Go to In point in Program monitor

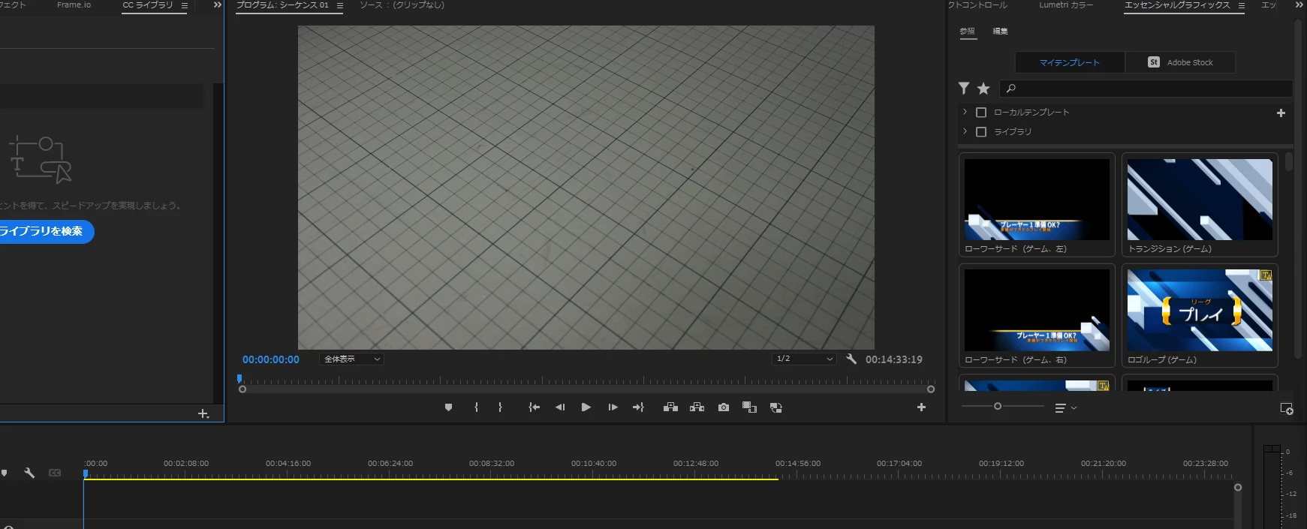tap(534, 407)
